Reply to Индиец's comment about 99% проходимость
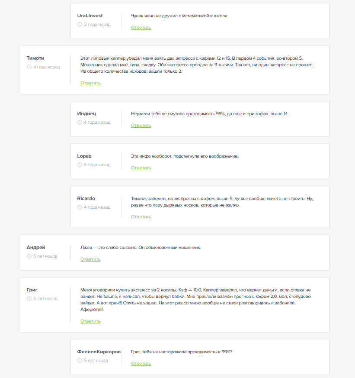355x378 pixels. (x=141, y=126)
